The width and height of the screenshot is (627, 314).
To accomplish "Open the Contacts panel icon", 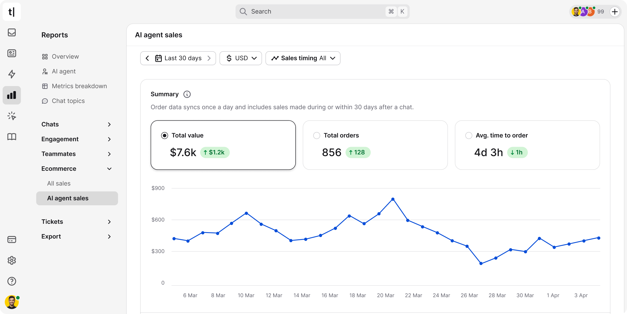I will point(11,53).
